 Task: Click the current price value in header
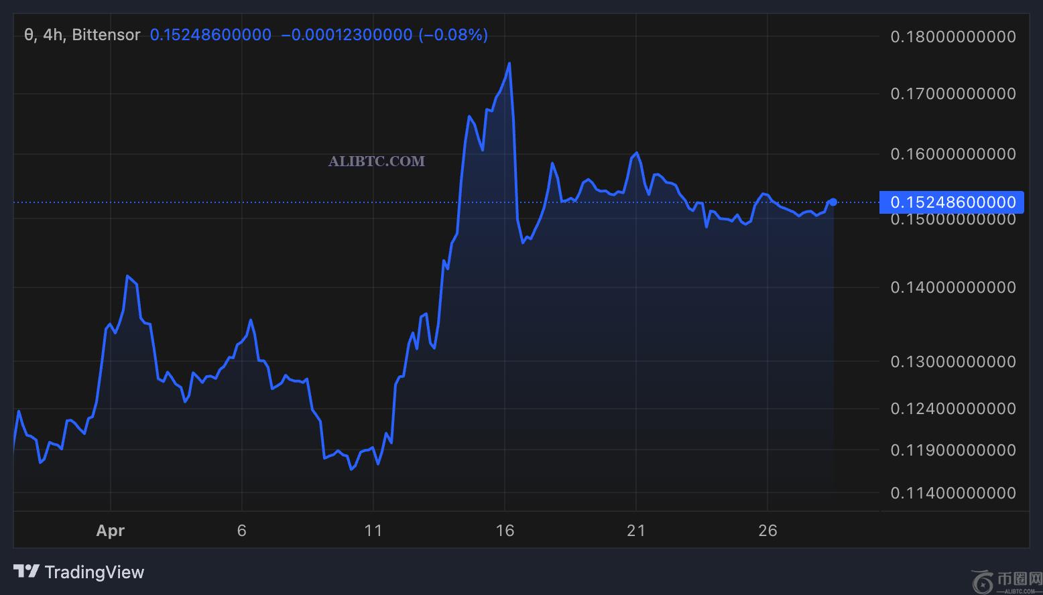pyautogui.click(x=210, y=35)
